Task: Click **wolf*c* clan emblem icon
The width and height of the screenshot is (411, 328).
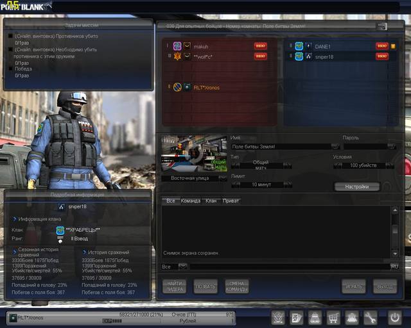Action: pos(177,56)
